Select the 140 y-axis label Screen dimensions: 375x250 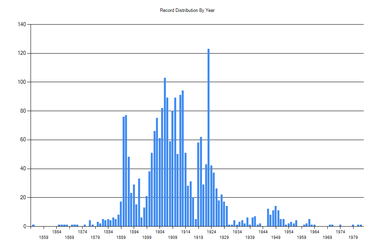pyautogui.click(x=22, y=24)
